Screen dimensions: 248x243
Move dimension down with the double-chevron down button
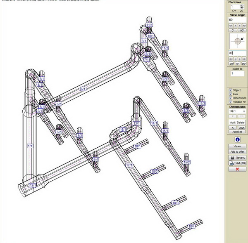[242, 117]
